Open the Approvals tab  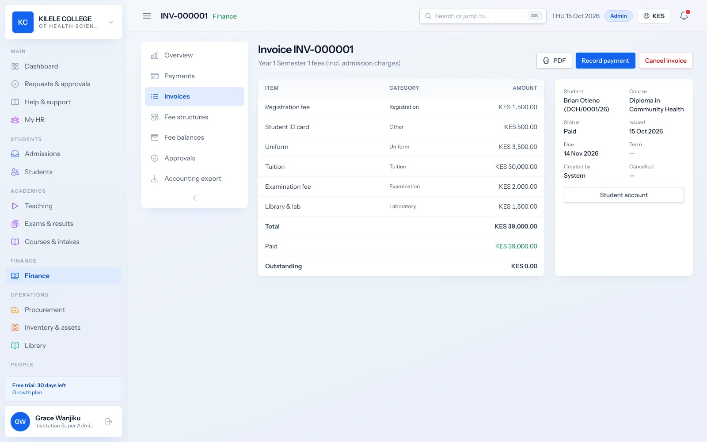tap(194, 158)
